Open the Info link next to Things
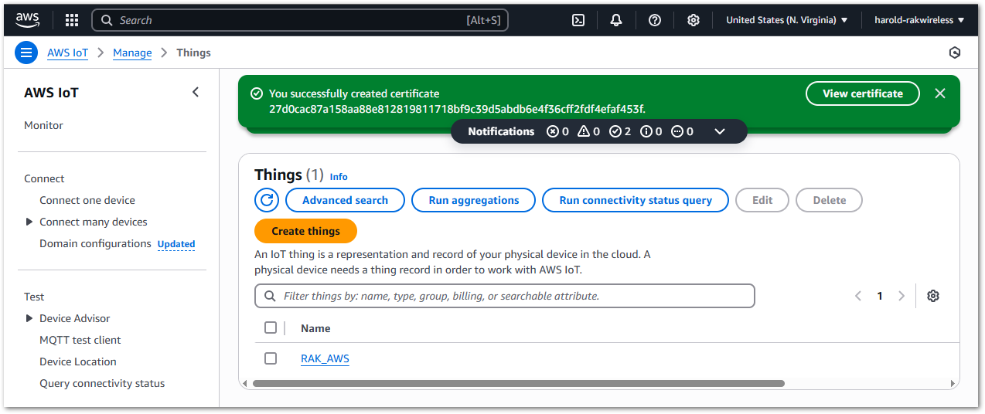This screenshot has width=985, height=414. click(339, 177)
